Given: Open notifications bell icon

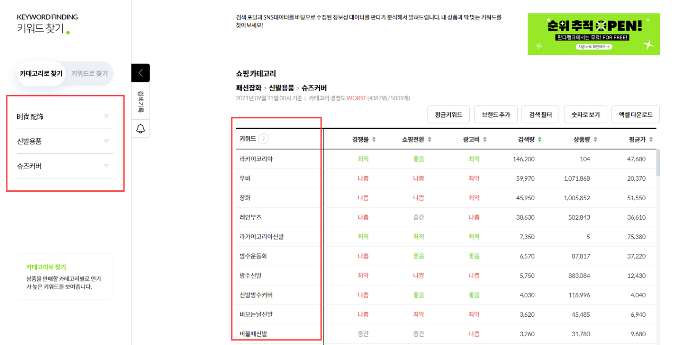Looking at the screenshot, I should 141,129.
